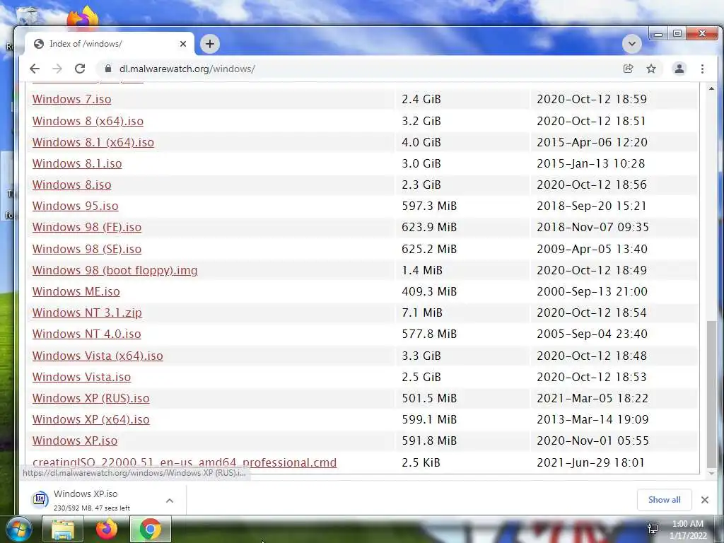
Task: Open the tab search dropdown arrow
Action: 631,44
